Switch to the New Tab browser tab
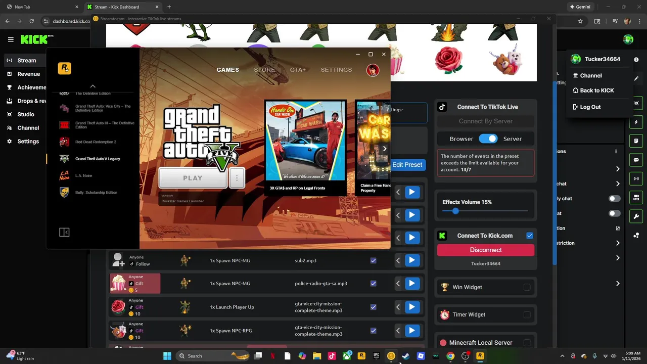Image resolution: width=647 pixels, height=364 pixels. tap(42, 7)
